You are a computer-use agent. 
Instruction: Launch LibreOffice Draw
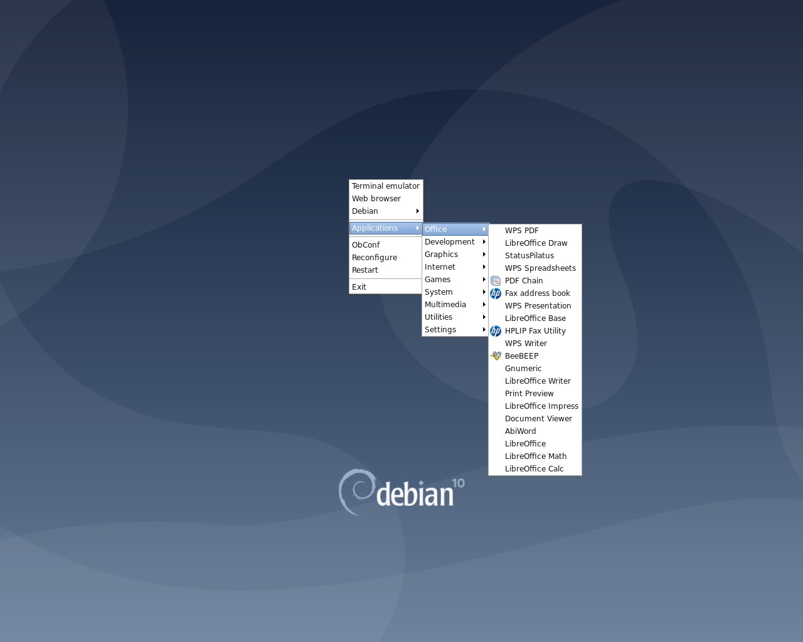tap(535, 243)
